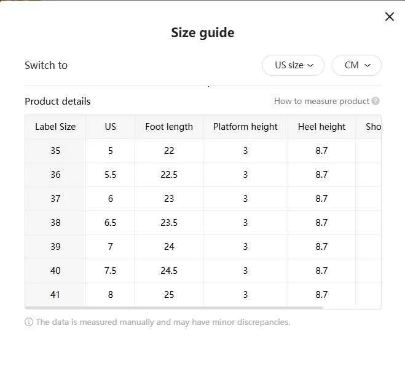Click the question mark help icon
The height and width of the screenshot is (392, 405).
click(376, 101)
